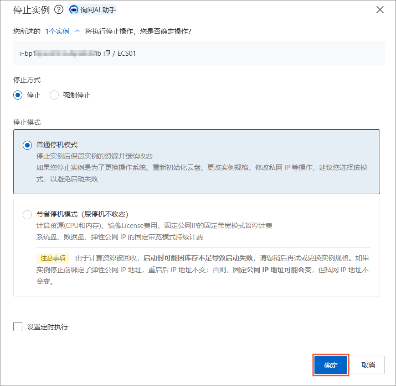396x386 pixels.
Task: Click the 停止模式 section label
Action: [27, 122]
